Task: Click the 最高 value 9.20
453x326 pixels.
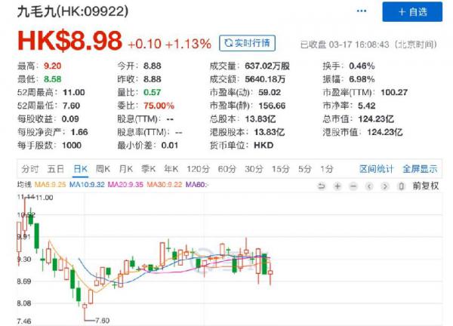Action: tap(52, 66)
